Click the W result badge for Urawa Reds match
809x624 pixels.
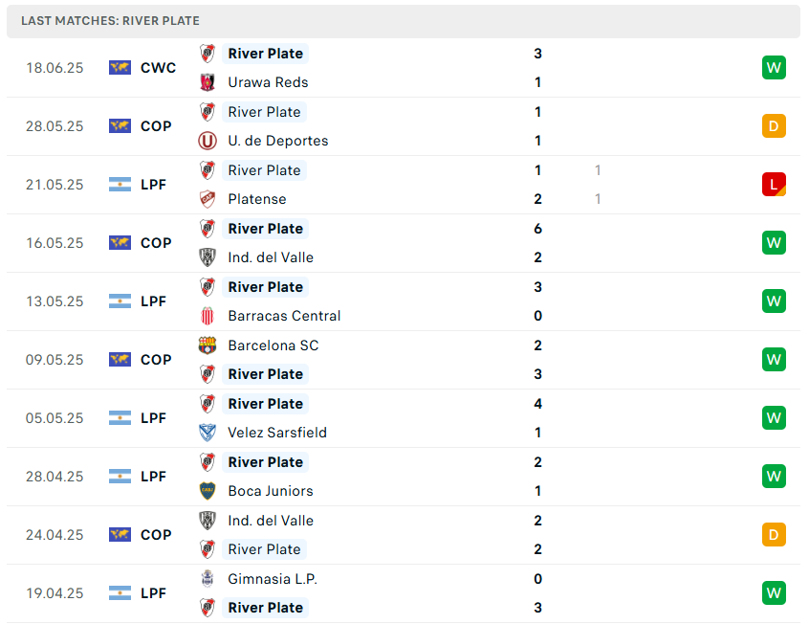[774, 68]
